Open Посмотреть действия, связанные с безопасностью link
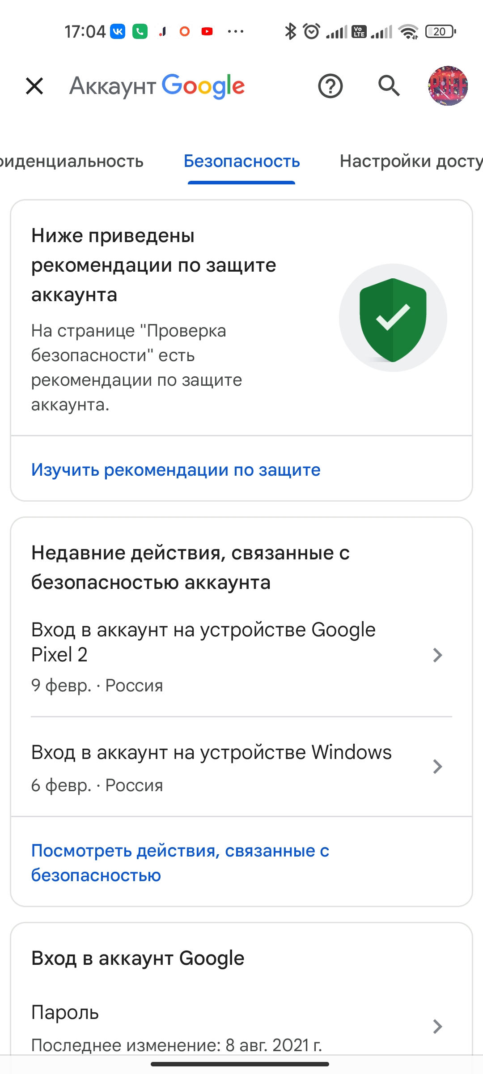This screenshot has width=483, height=1074. tap(180, 863)
